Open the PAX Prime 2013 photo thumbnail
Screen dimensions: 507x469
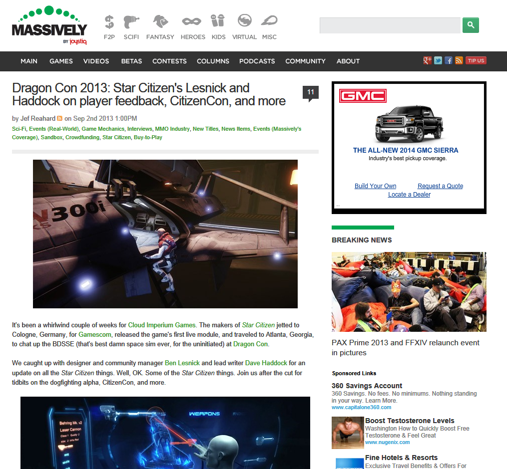coord(409,292)
